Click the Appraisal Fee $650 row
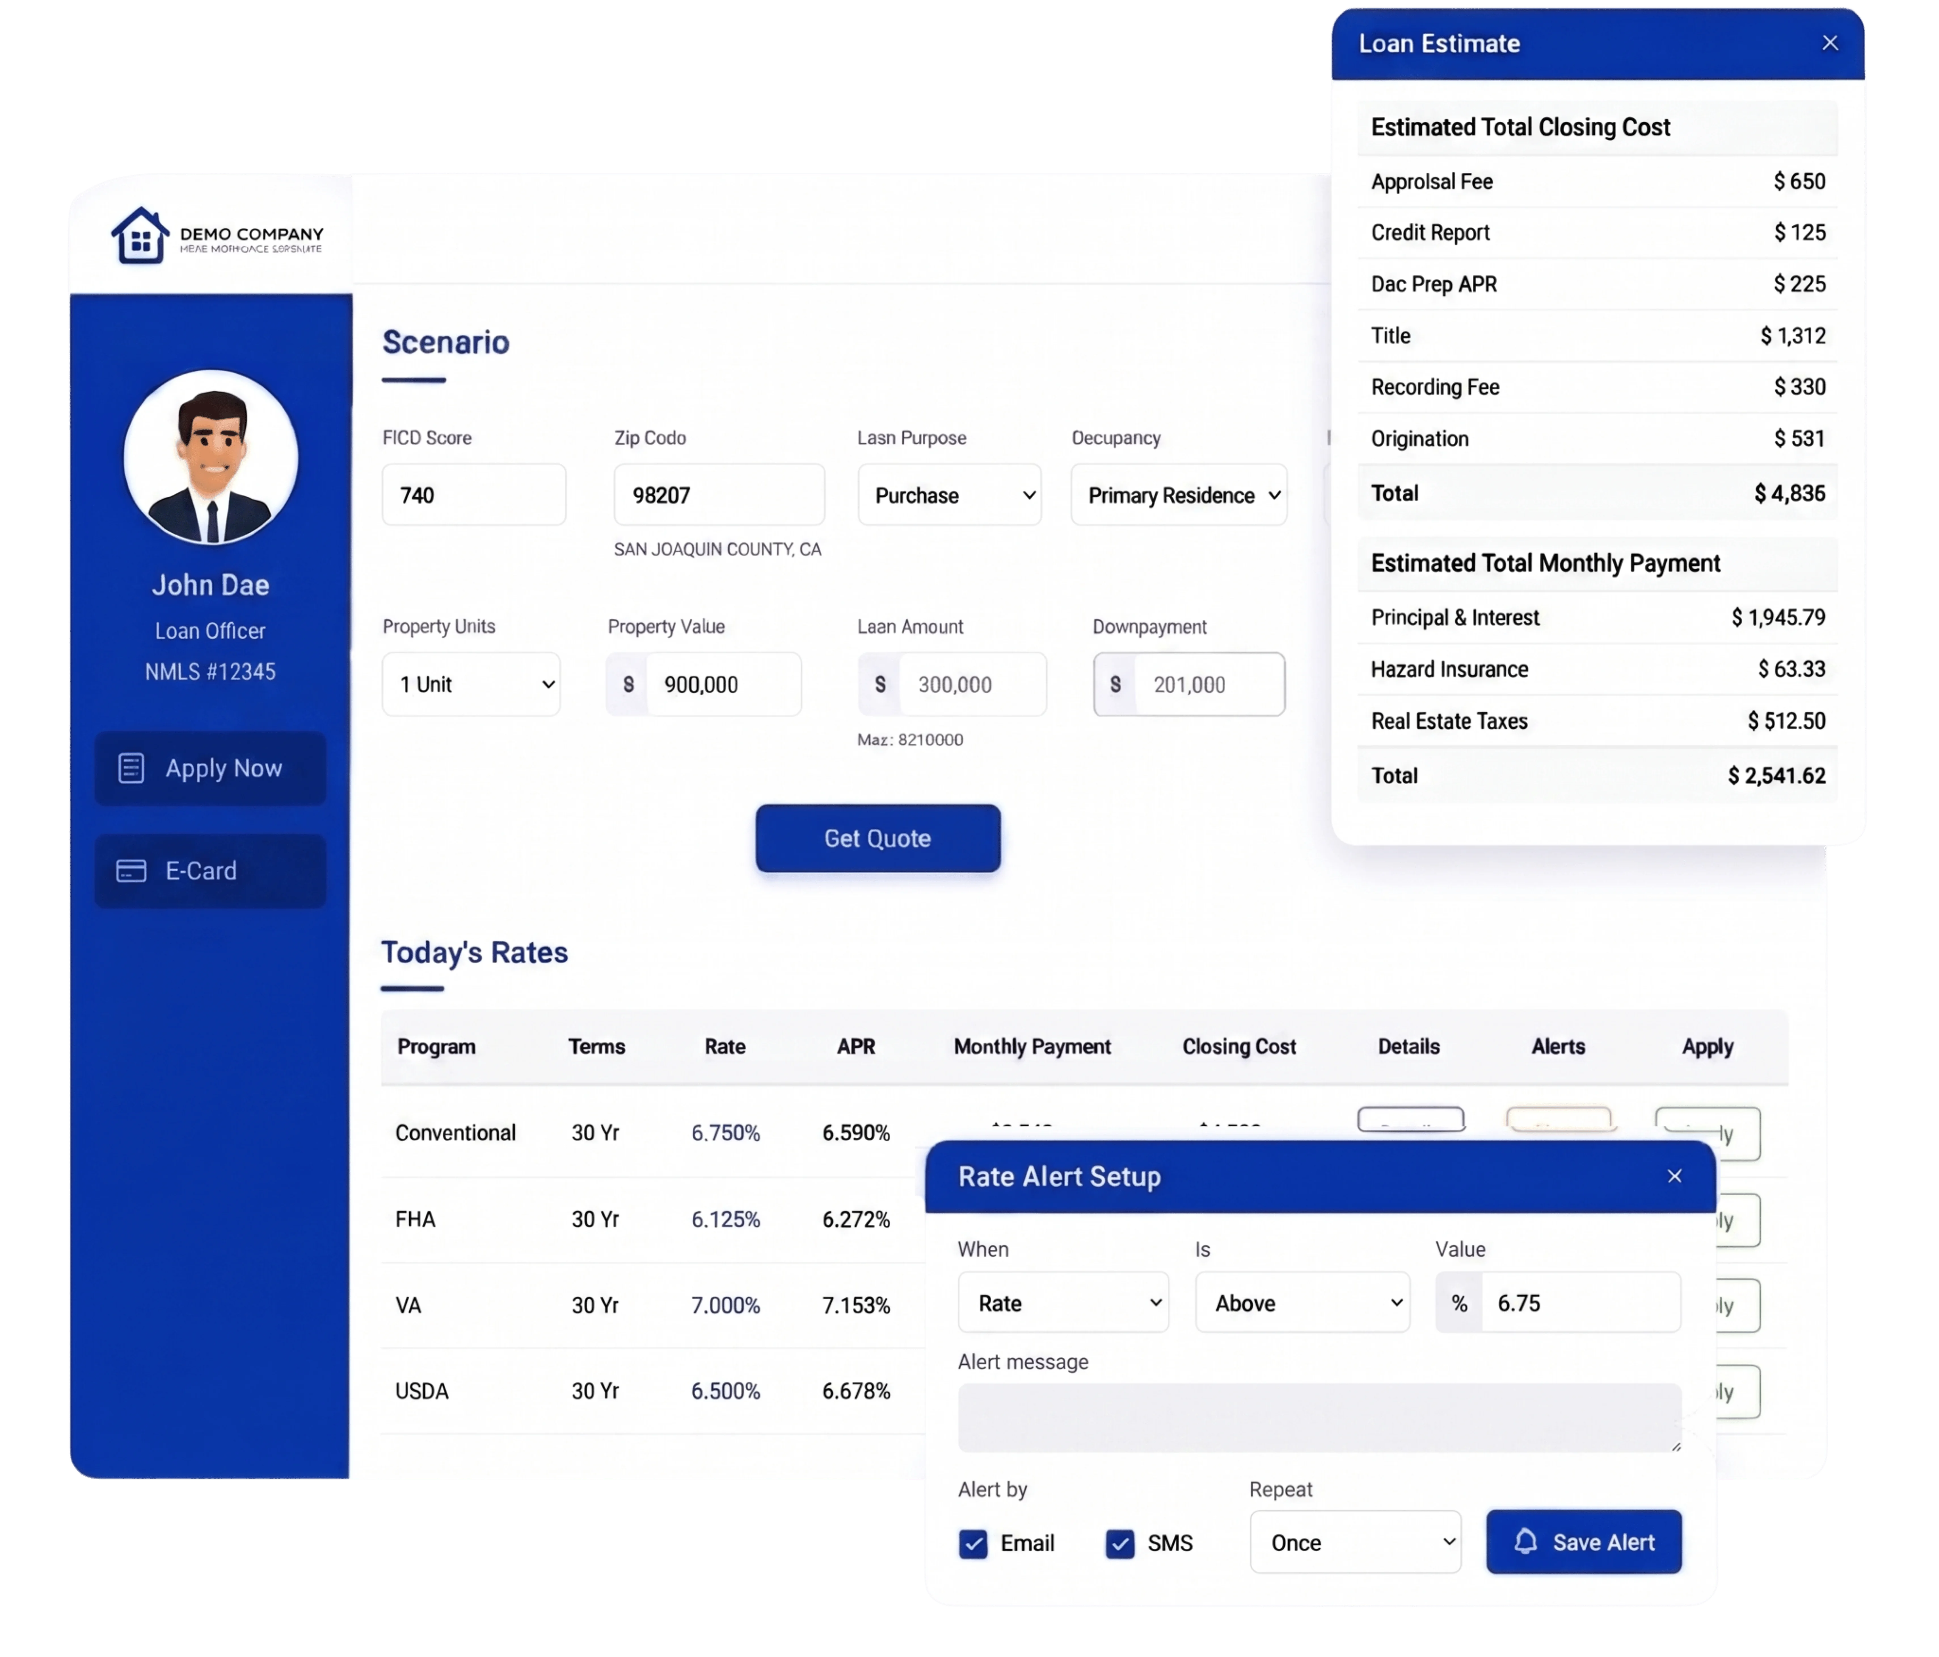Image resolution: width=1939 pixels, height=1657 pixels. pos(1597,182)
